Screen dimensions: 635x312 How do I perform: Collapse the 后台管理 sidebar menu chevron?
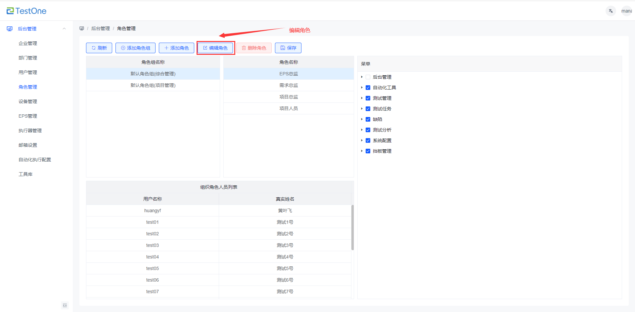pyautogui.click(x=64, y=29)
